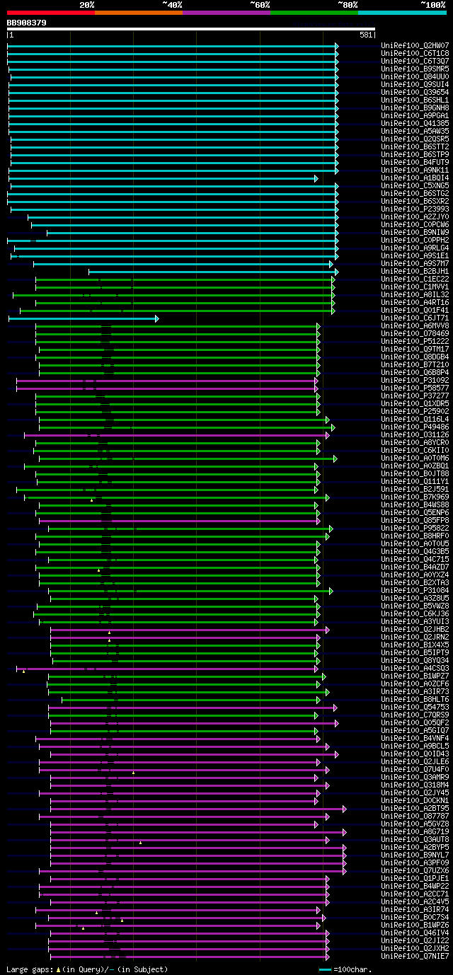The height and width of the screenshot is (975, 453).
Task: Click the query end position 581
Action: coord(367,35)
